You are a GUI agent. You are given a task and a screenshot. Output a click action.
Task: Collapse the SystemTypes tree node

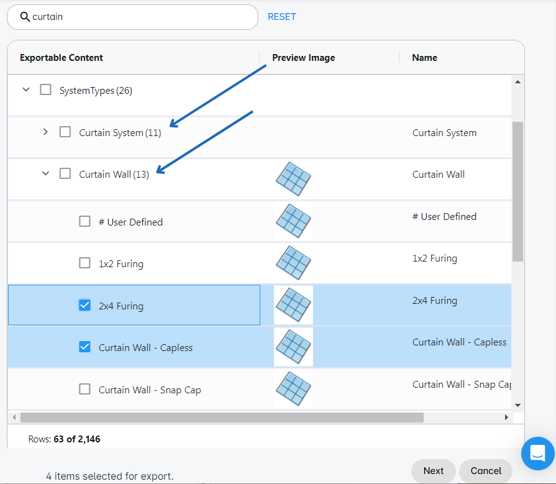click(x=25, y=90)
